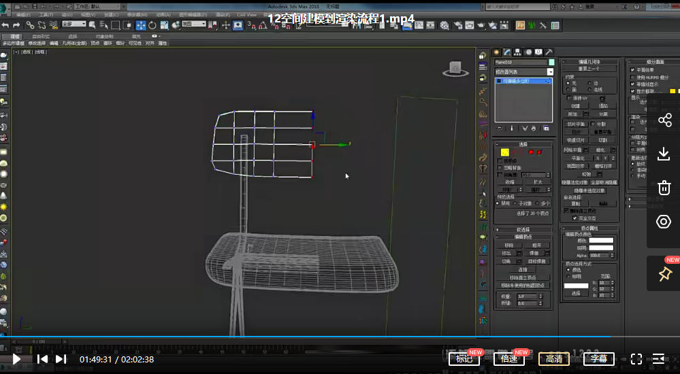Image resolution: width=680 pixels, height=374 pixels.
Task: Click the share icon on the right sidebar
Action: (x=664, y=121)
